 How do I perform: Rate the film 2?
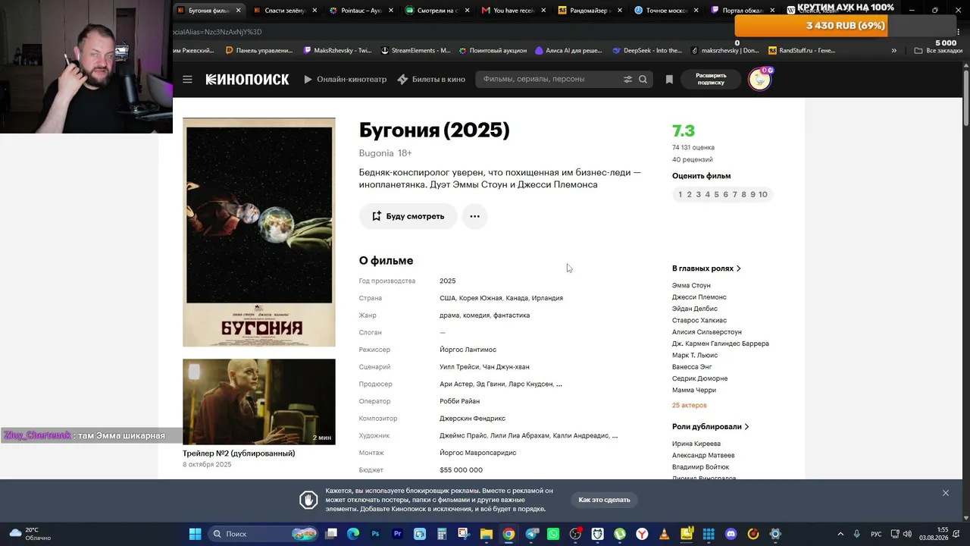pyautogui.click(x=689, y=195)
